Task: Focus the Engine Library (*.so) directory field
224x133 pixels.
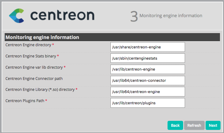Action: 148,92
